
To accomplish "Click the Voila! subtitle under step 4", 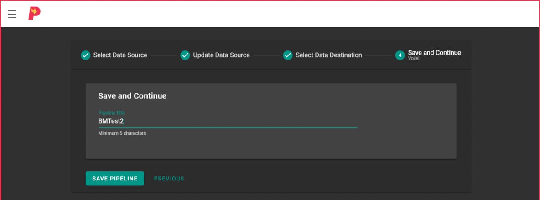I will tap(414, 59).
